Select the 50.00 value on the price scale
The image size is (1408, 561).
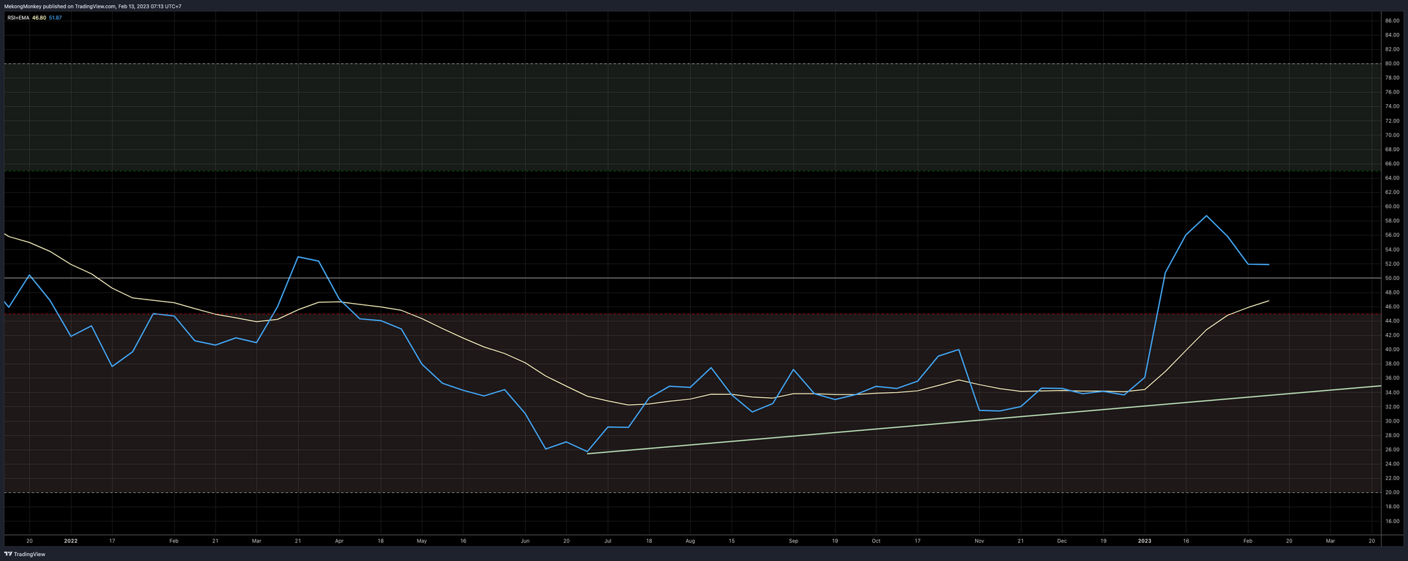1392,278
